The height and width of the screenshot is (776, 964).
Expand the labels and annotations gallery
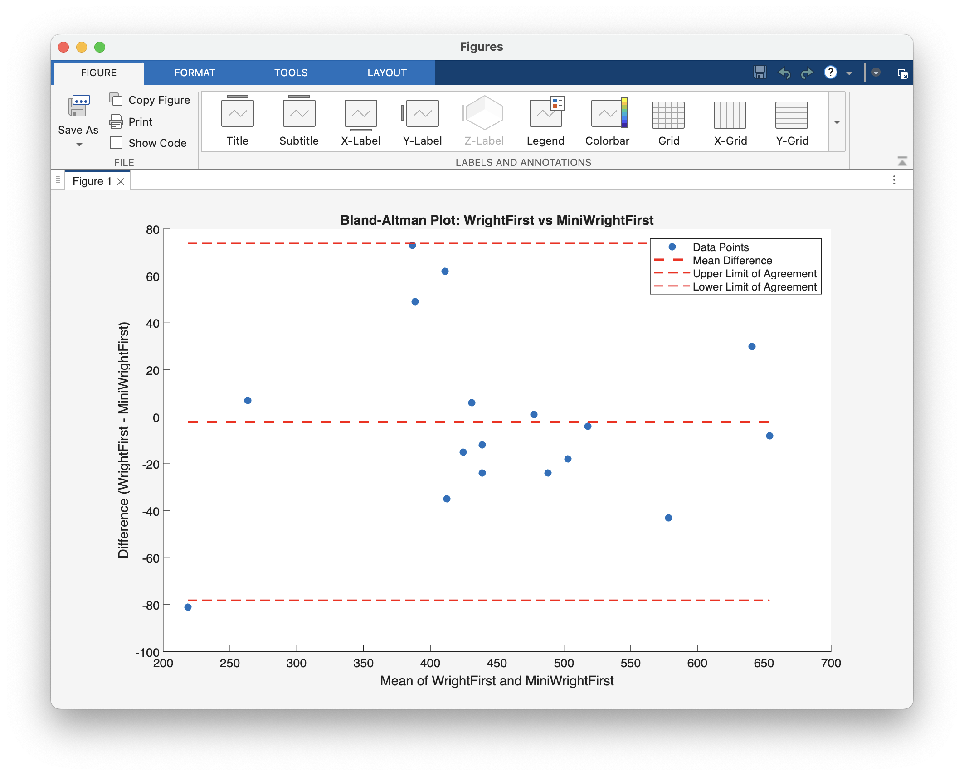coord(837,122)
